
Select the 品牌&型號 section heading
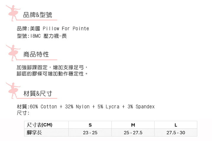(38, 15)
